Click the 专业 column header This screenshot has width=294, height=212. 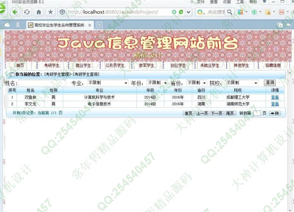point(99,90)
